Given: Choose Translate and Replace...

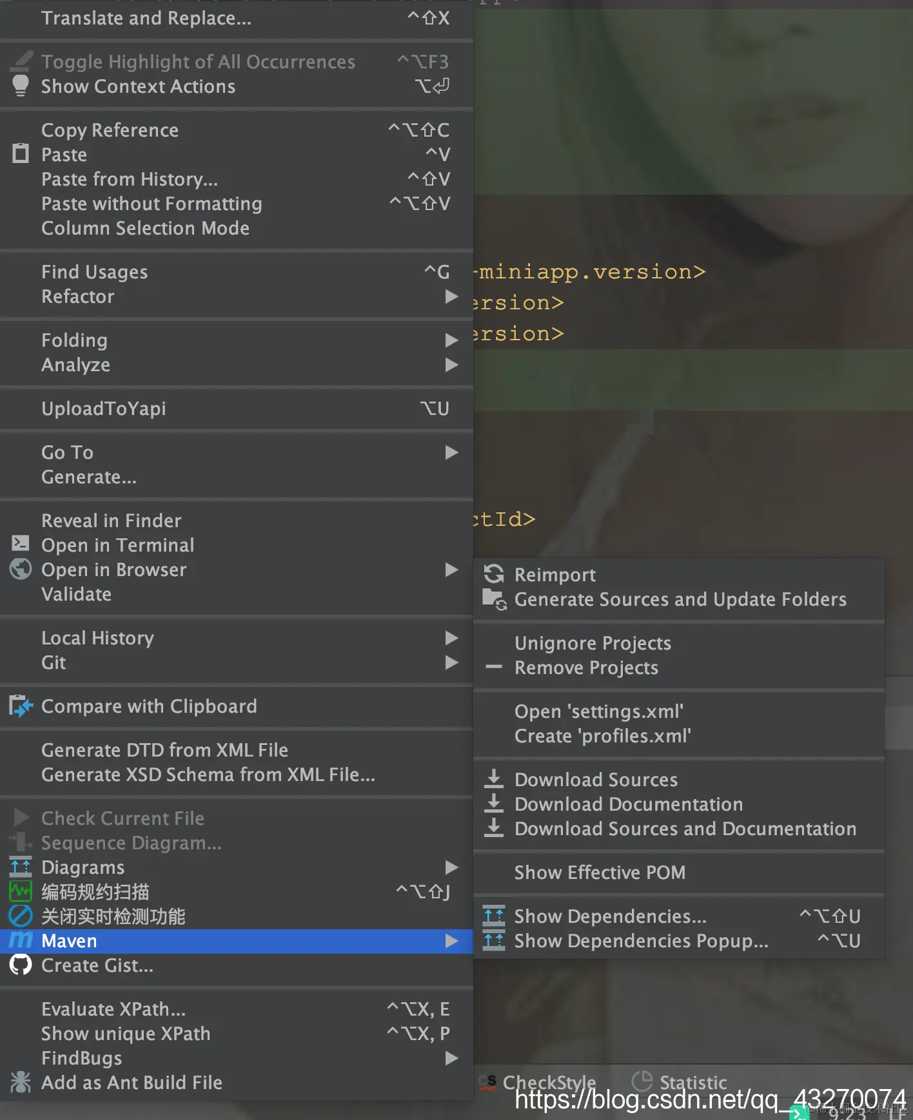Looking at the screenshot, I should 237,18.
